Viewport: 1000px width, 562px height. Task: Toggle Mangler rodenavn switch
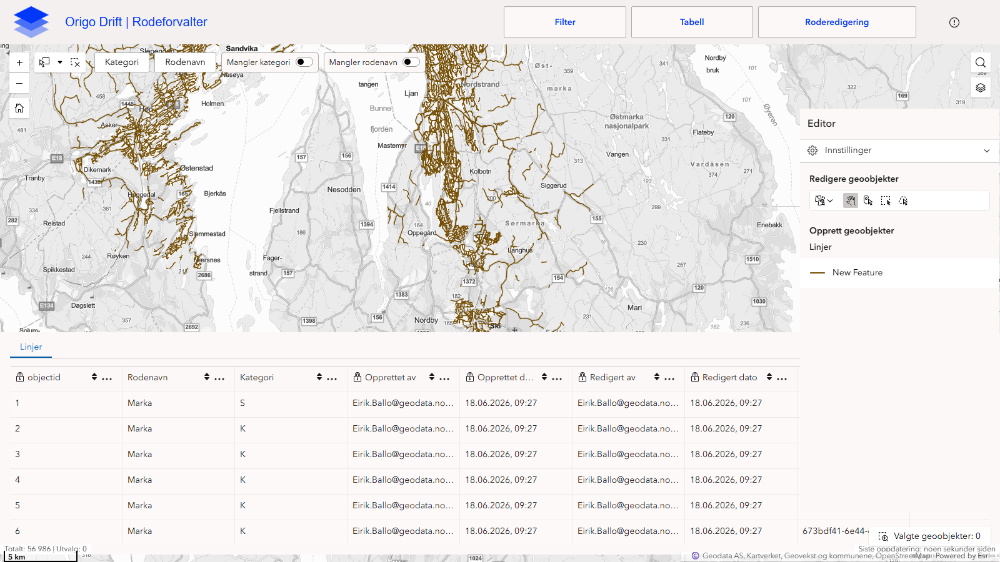pos(411,62)
